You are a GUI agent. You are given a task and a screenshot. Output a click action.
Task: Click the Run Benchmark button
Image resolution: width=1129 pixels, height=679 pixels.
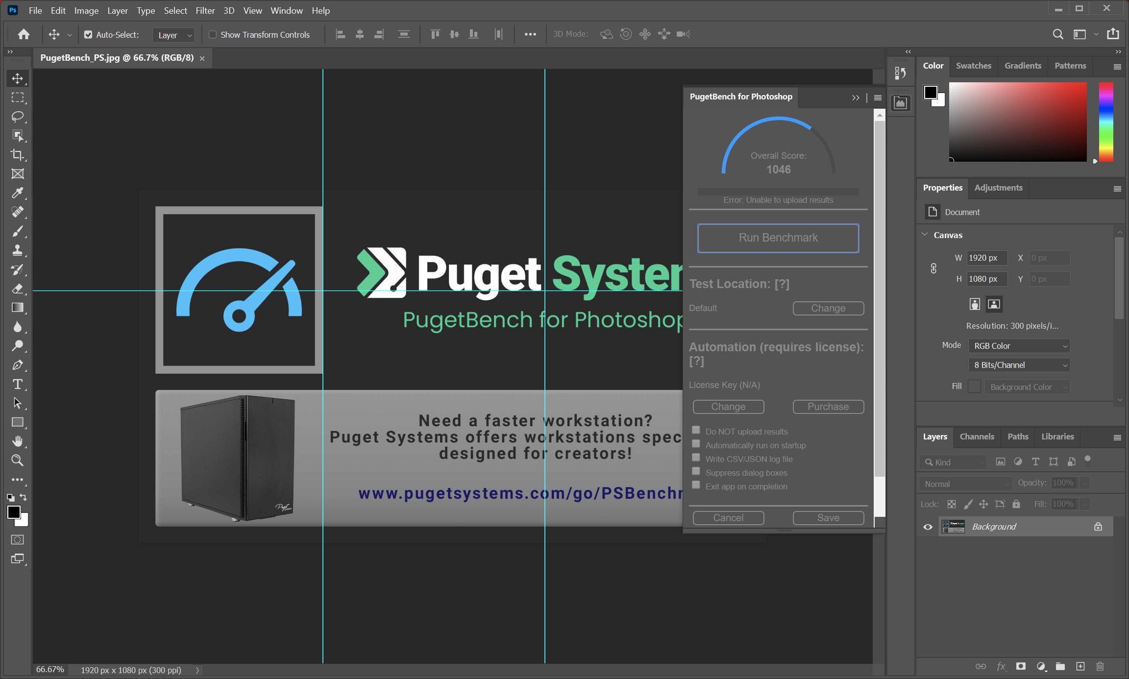(778, 238)
